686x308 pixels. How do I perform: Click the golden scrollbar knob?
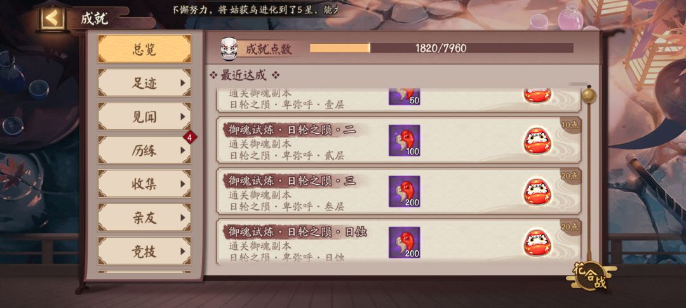coord(588,95)
